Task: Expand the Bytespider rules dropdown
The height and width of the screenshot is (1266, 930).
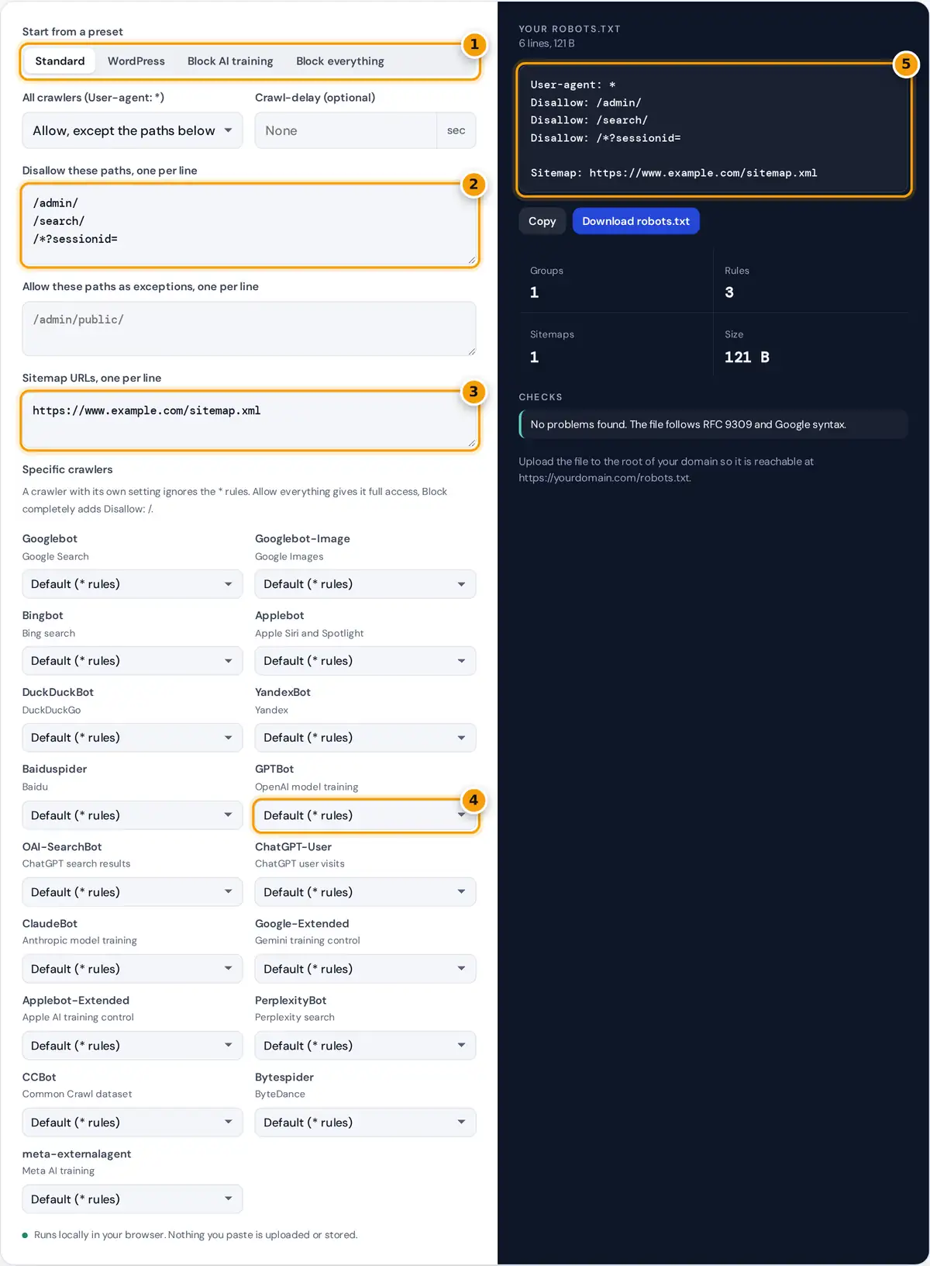Action: [x=366, y=1122]
